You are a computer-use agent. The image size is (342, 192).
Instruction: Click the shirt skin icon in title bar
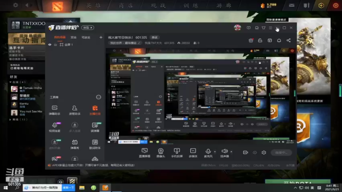(263, 28)
